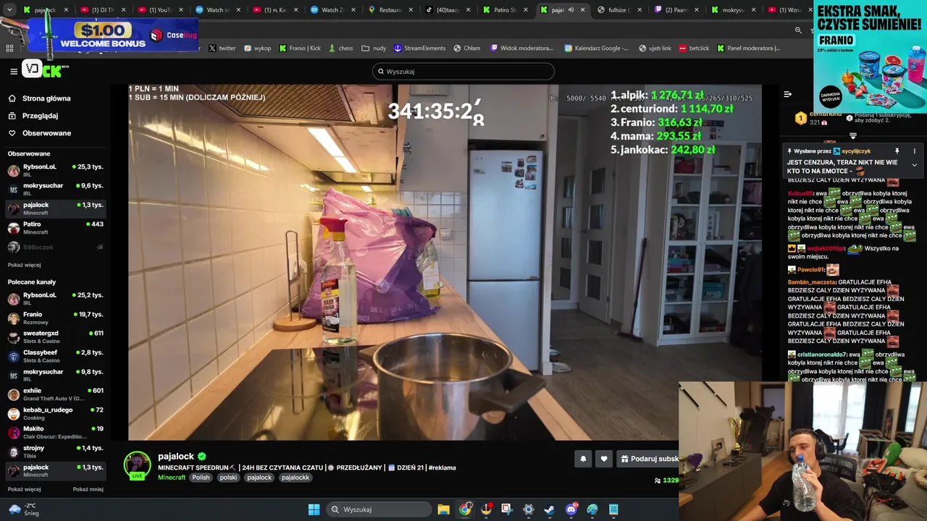Open offline 69Boczek channel
Viewport: 927px width, 521px height.
tap(55, 247)
